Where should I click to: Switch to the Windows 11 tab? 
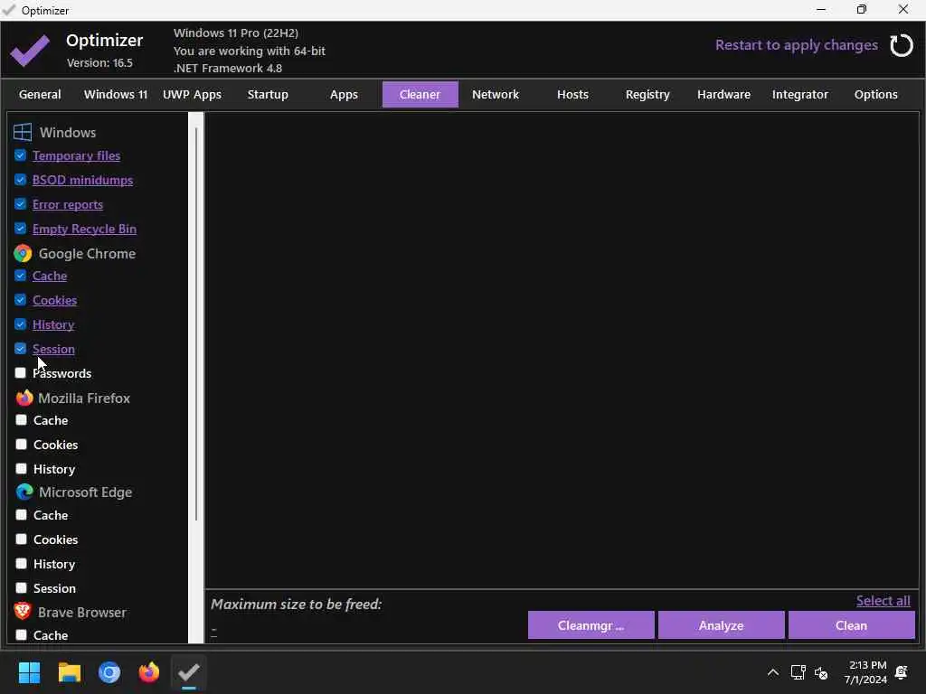(116, 94)
